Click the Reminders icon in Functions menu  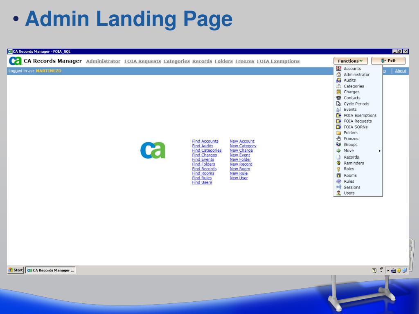(x=338, y=163)
